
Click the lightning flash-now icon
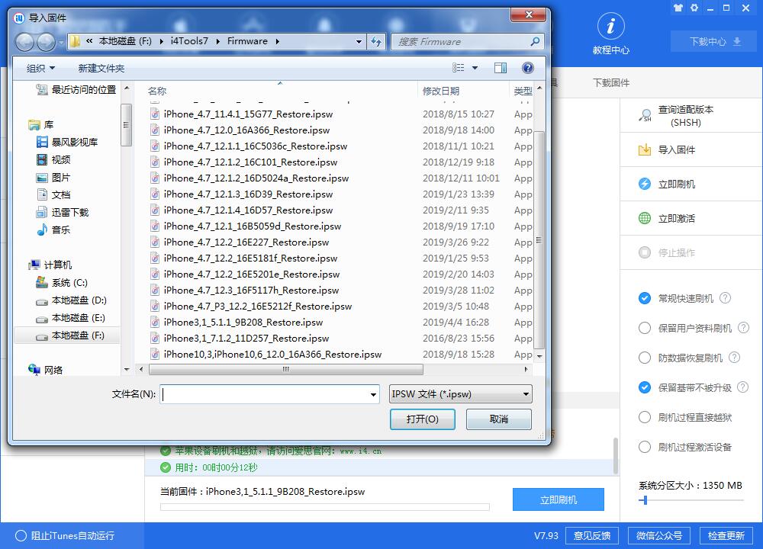pos(644,184)
